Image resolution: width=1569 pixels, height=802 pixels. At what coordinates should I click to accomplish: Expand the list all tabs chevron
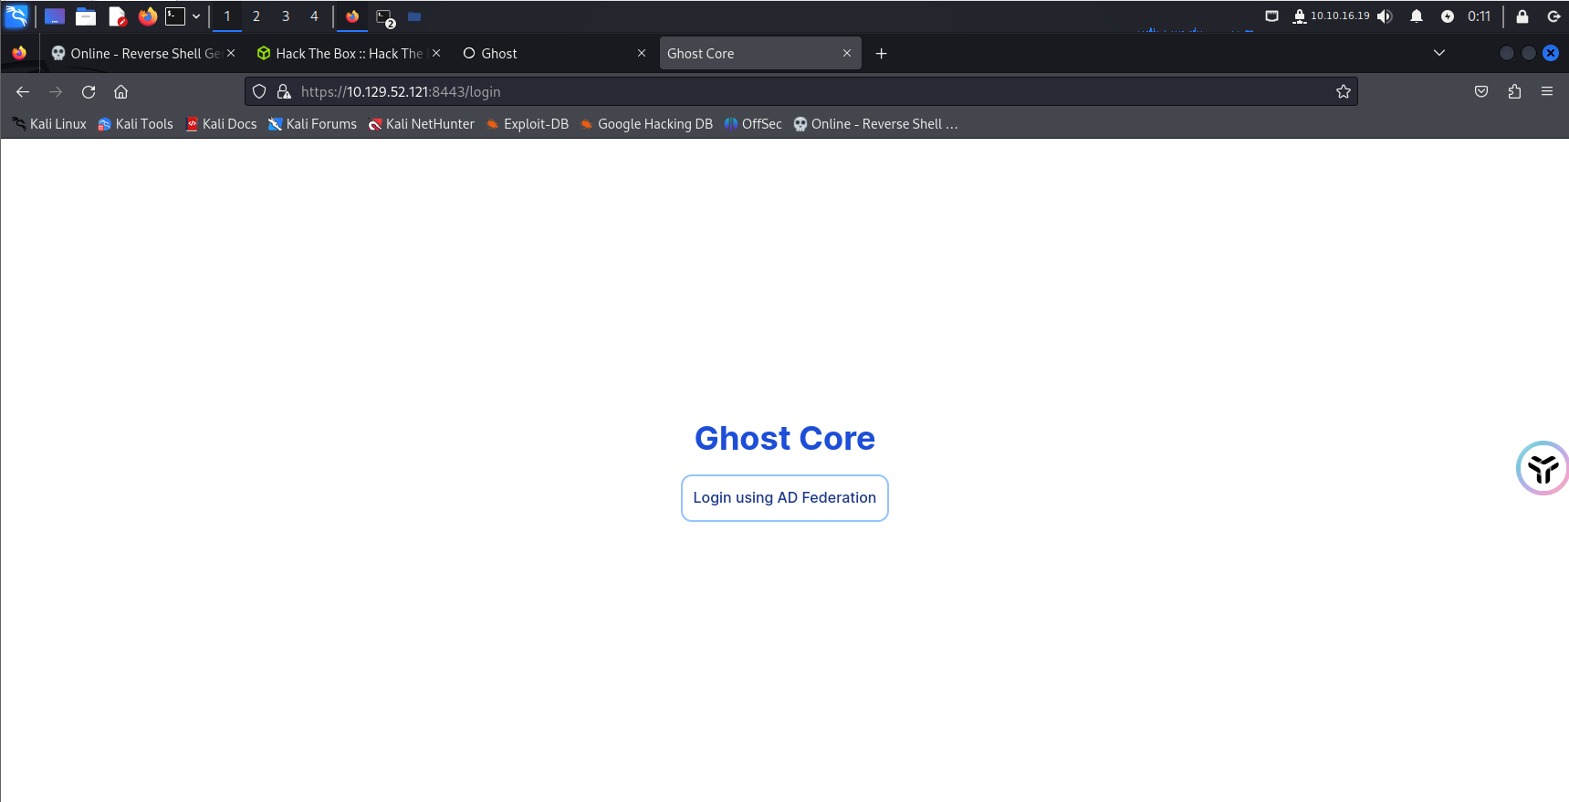(1439, 53)
